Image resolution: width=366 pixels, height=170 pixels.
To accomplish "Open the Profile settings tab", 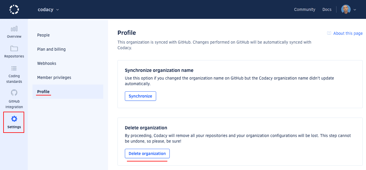I will (x=43, y=92).
